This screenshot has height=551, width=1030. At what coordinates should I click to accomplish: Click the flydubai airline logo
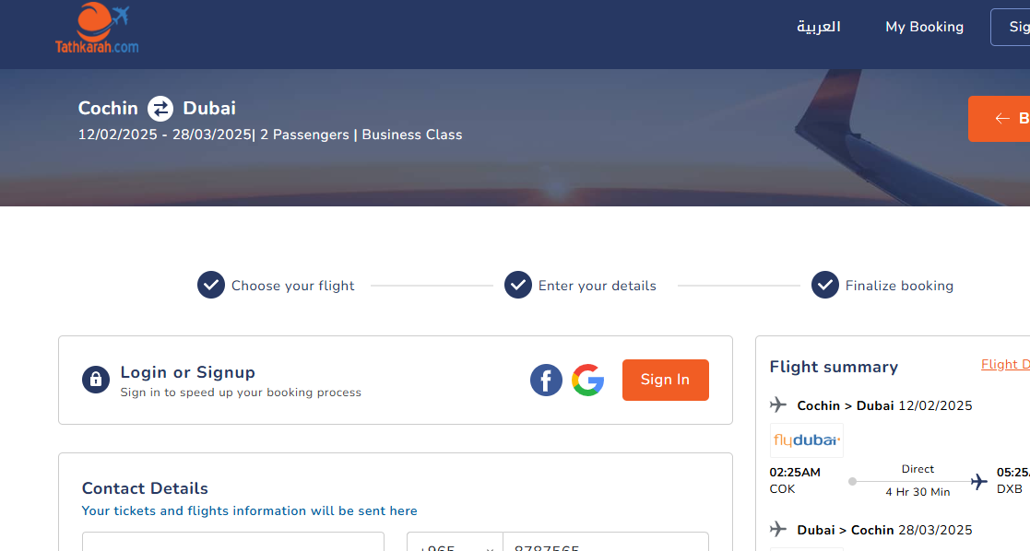click(807, 440)
